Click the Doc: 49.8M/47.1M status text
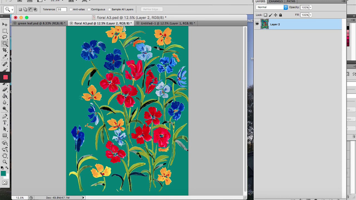Viewport: 356px width, 200px height. click(x=58, y=197)
